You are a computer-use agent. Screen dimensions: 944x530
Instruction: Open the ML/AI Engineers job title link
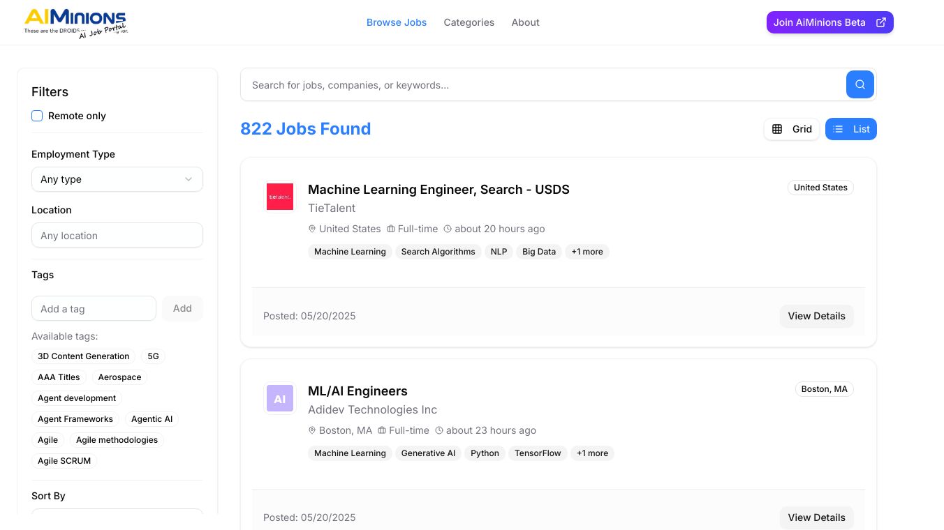357,391
